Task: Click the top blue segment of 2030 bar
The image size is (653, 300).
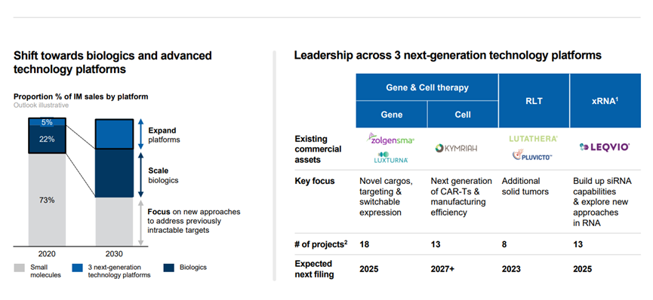Action: coord(114,134)
